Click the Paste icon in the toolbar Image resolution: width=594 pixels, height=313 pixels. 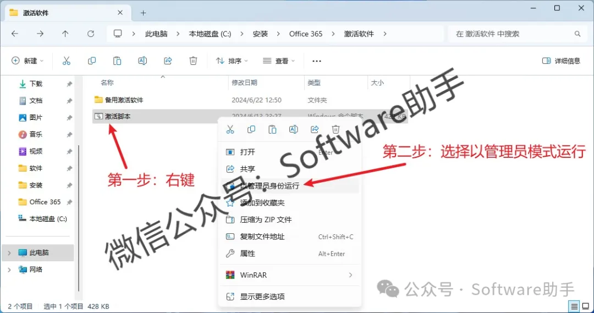pyautogui.click(x=117, y=61)
